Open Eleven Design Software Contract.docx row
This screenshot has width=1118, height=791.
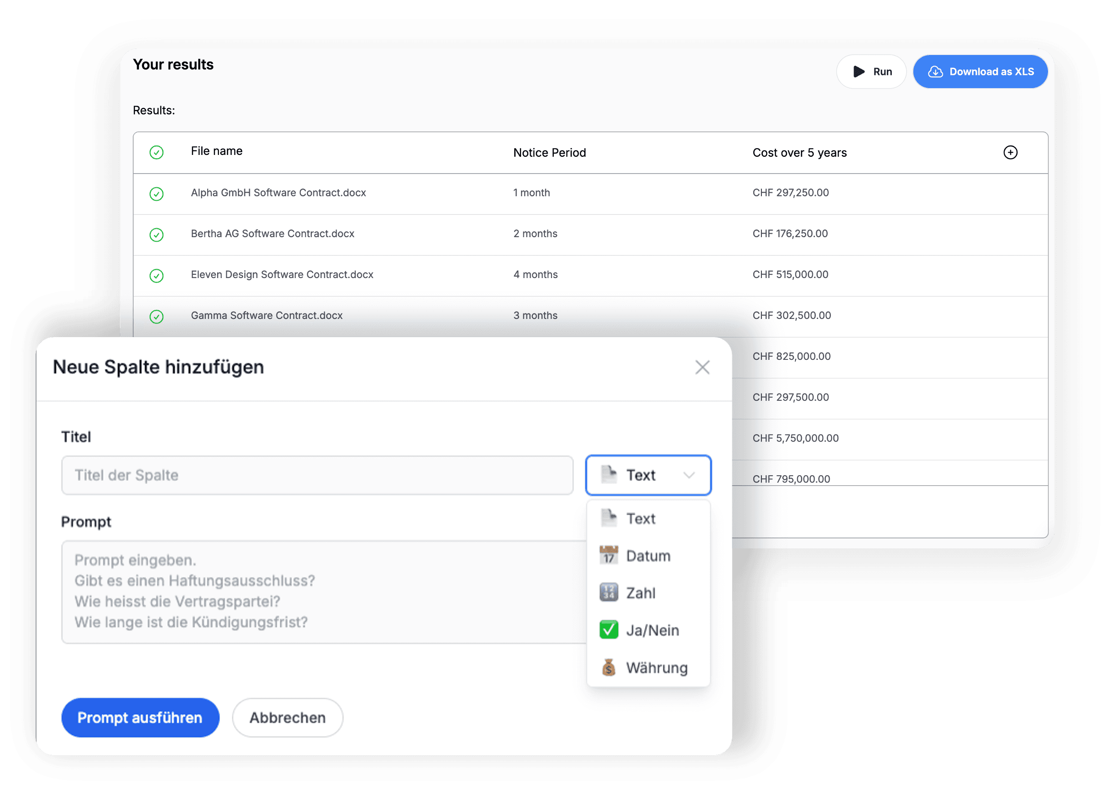(x=282, y=275)
